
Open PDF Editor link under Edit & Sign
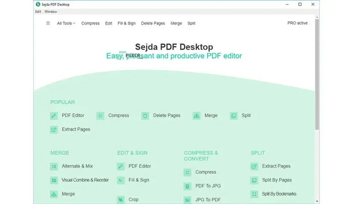click(139, 166)
